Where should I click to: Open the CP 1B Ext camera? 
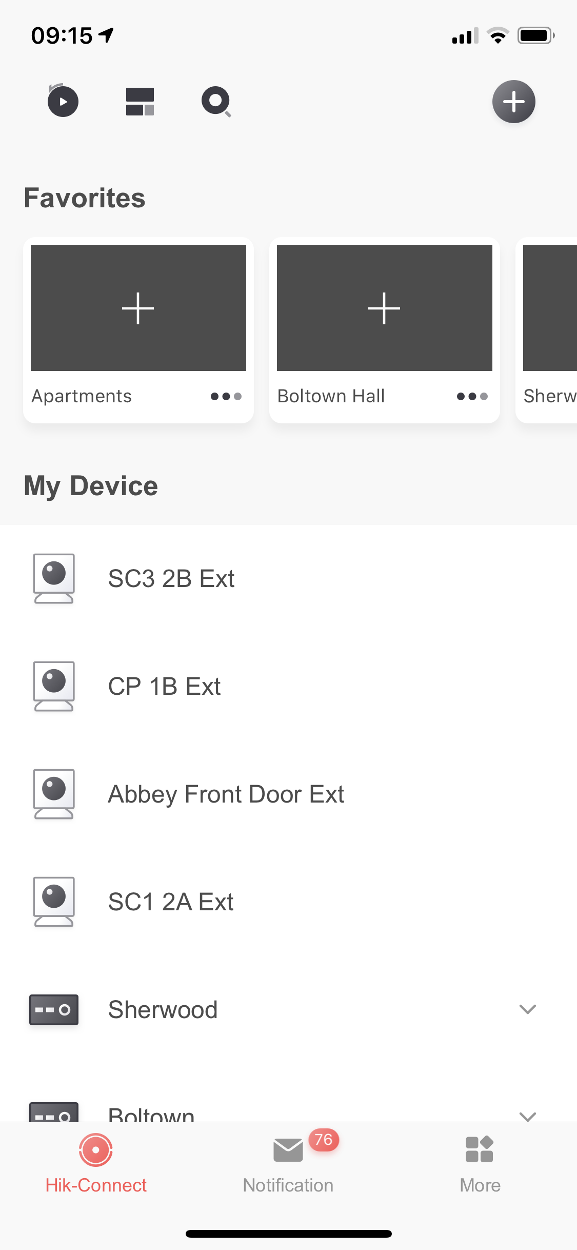[x=164, y=686]
